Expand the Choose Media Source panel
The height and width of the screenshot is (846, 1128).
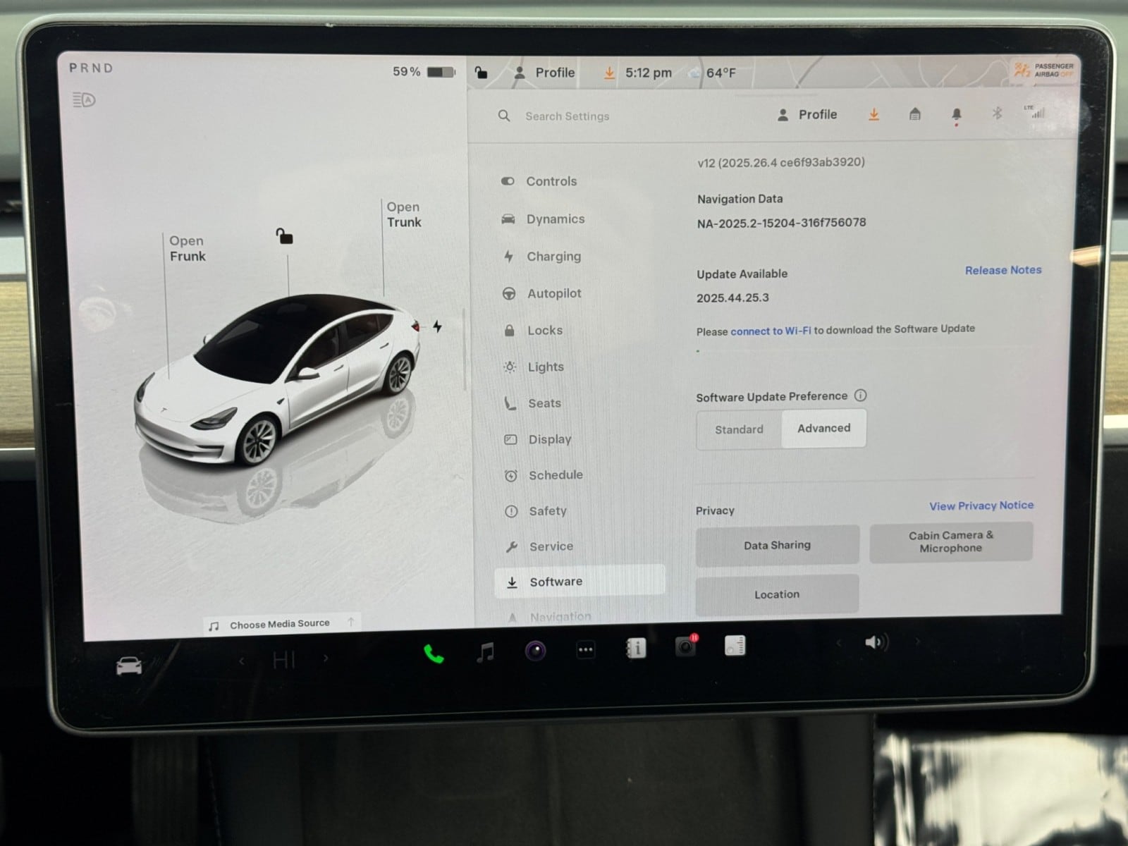point(280,624)
